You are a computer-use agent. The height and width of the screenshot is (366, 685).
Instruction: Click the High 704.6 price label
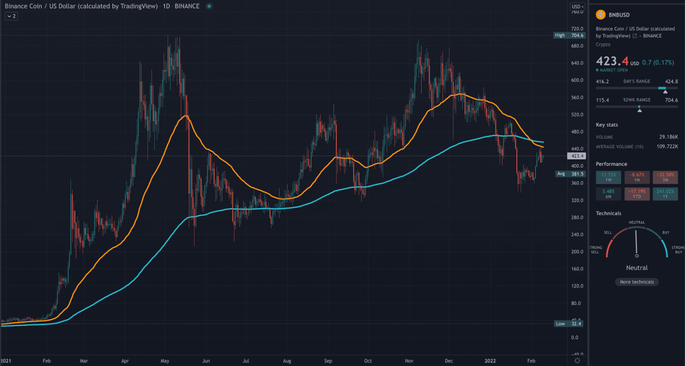[x=570, y=35]
